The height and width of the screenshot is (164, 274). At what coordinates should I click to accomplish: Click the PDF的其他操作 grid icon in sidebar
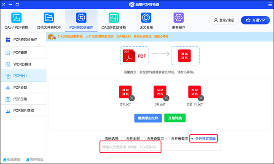[x=8, y=40]
